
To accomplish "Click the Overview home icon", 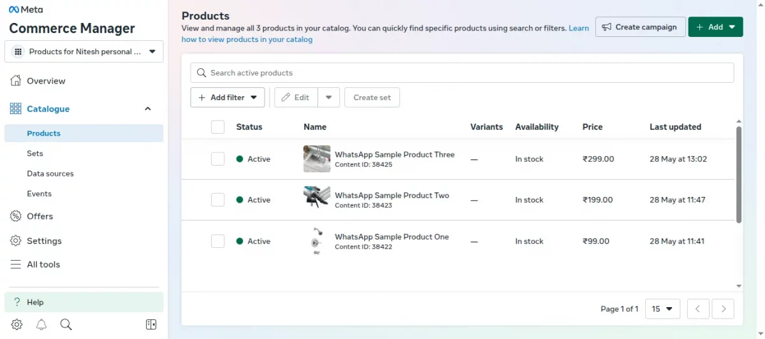I will pos(16,81).
